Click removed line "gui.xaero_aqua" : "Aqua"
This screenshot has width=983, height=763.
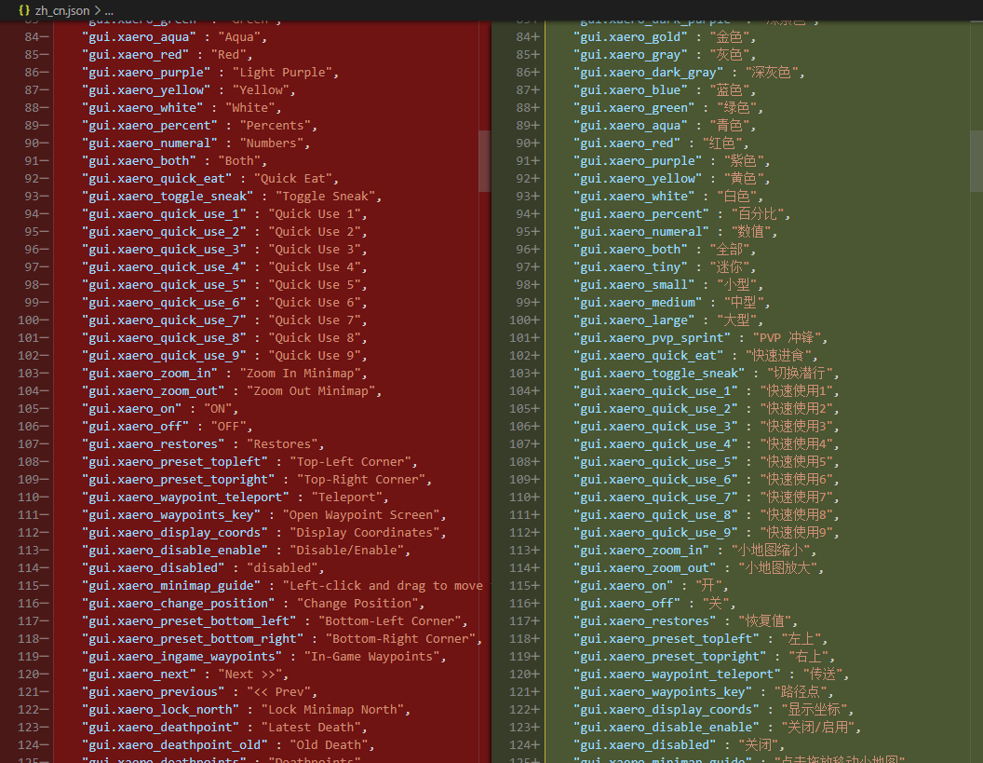pos(174,37)
